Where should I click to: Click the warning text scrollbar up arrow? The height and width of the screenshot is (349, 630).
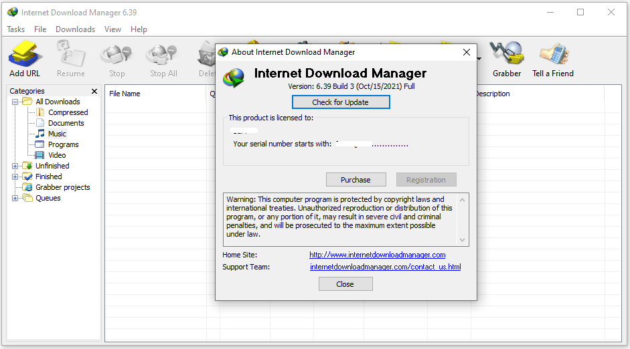[x=462, y=200]
